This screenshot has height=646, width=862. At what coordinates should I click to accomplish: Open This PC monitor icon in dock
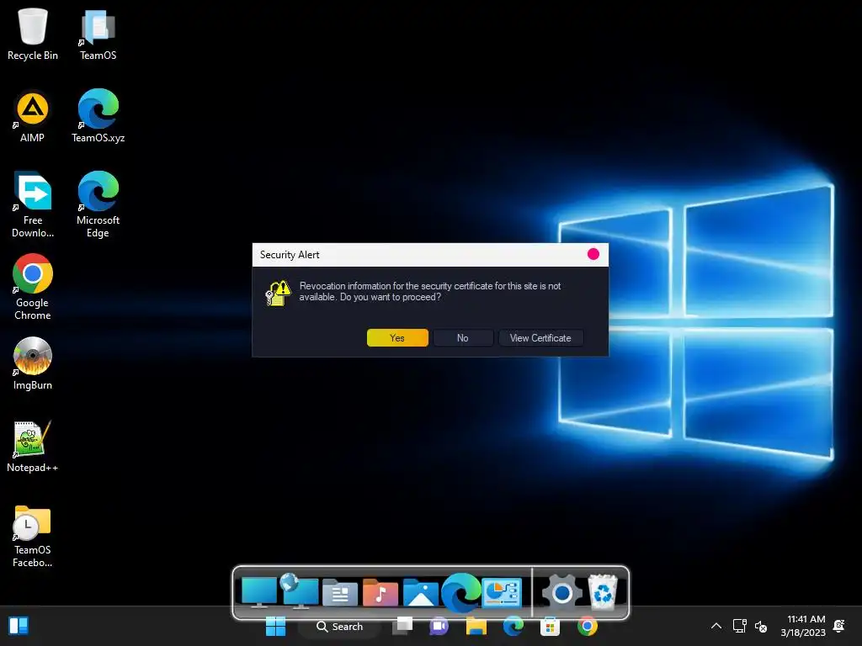(x=259, y=593)
